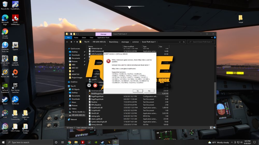Open the Install folder on desktop

[x=241, y=19]
